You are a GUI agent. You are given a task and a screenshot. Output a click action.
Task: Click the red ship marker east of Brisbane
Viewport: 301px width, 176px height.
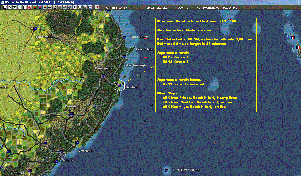[141, 86]
